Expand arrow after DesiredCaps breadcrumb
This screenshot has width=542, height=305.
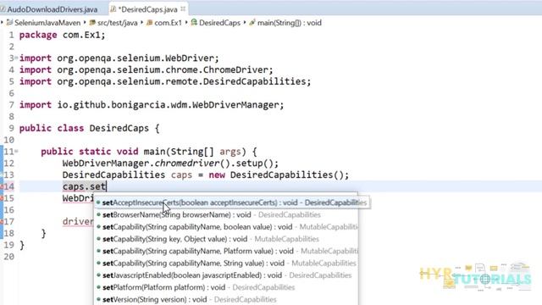point(245,23)
